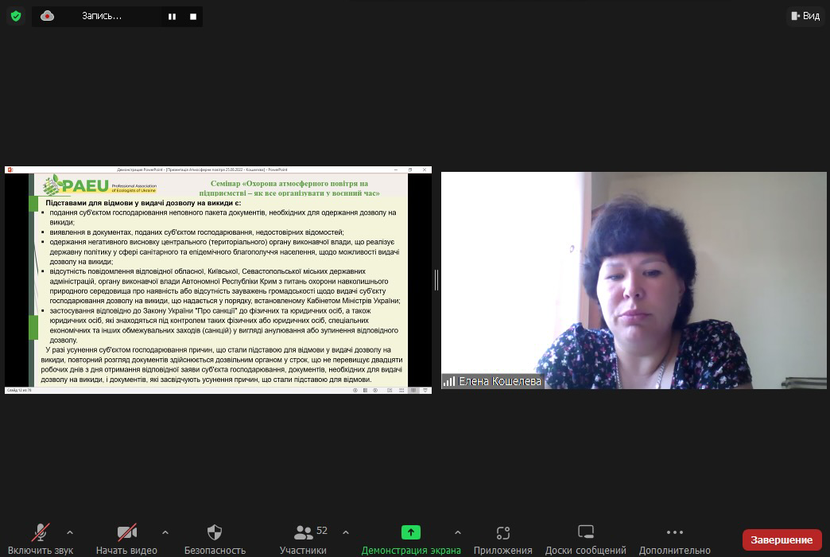Expand participants options arrow
Screen dimensions: 830x557
[346, 532]
